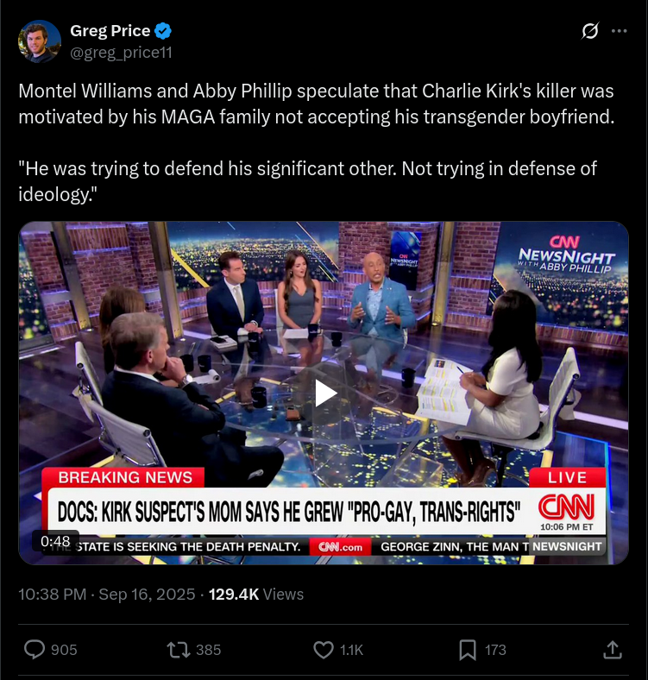Click the 129.4K Views count
Image resolution: width=648 pixels, height=680 pixels.
(x=256, y=594)
